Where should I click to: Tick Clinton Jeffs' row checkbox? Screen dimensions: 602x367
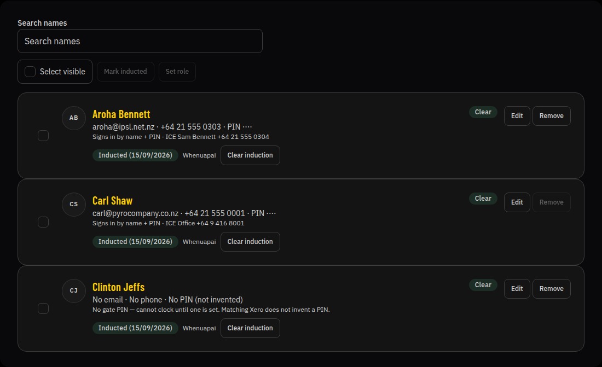(43, 308)
